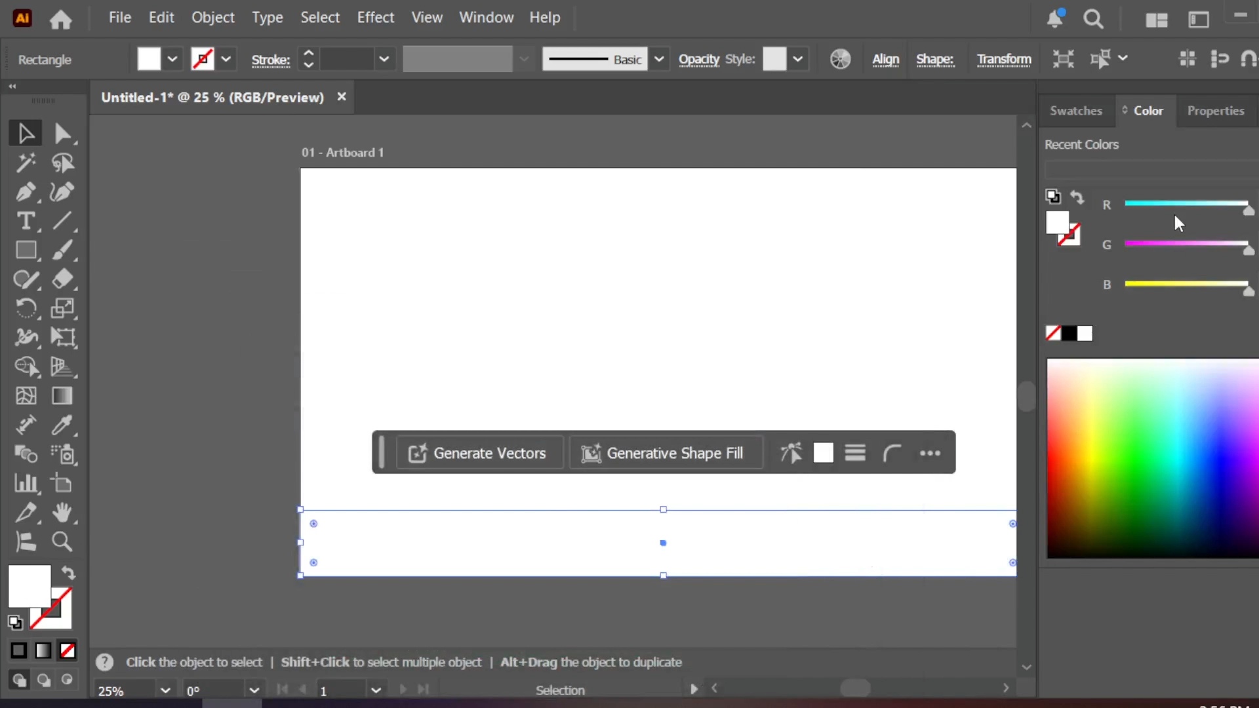Set toolbox paint mode to Color
1259x708 pixels.
coord(18,650)
